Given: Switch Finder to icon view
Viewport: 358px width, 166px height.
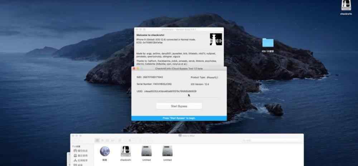Looking at the screenshot, I should [x=97, y=141].
